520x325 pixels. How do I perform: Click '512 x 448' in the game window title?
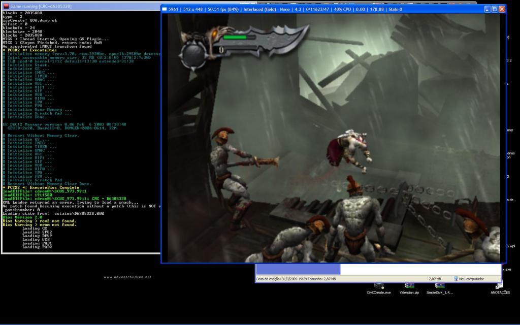point(192,9)
